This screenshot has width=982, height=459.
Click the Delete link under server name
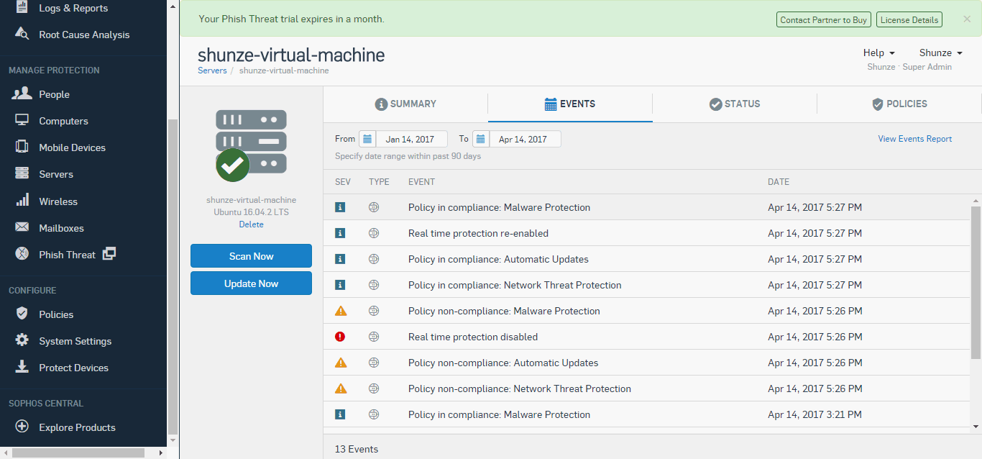(251, 224)
